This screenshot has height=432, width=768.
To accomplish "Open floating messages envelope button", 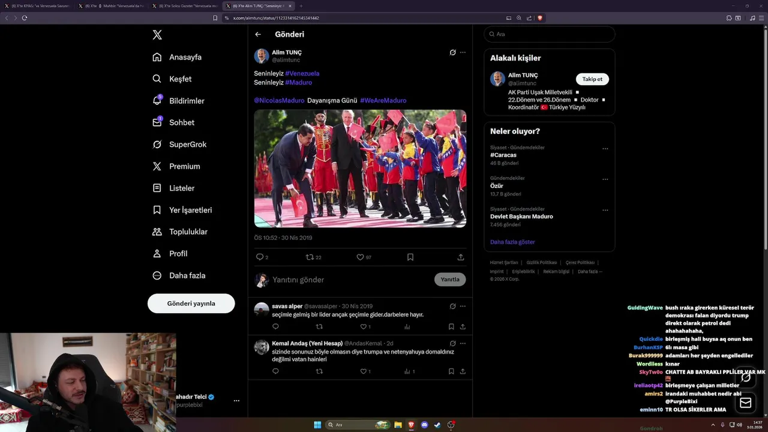I will coord(746,403).
